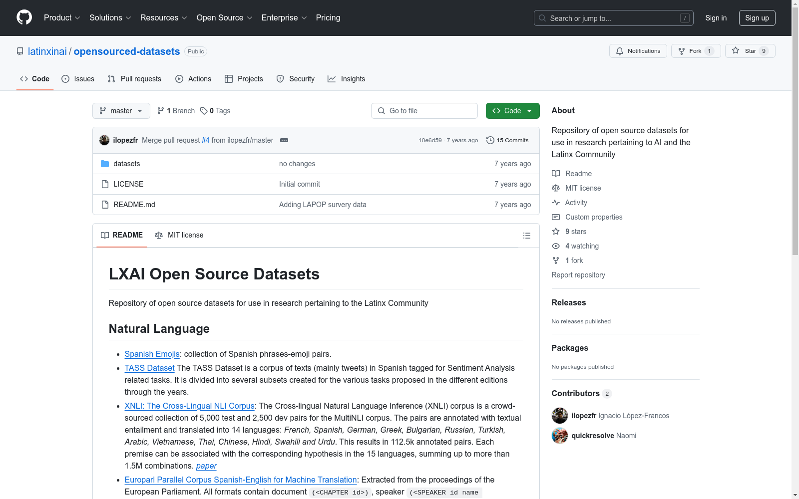Screen dimensions: 799x499
Task: Click the Activity pulse icon
Action: click(x=556, y=203)
